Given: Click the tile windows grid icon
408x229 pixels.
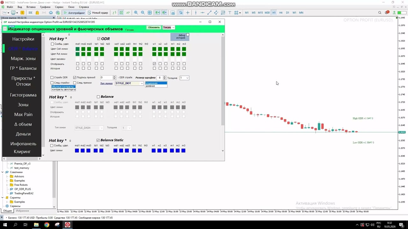Looking at the screenshot, I should click(x=149, y=13).
